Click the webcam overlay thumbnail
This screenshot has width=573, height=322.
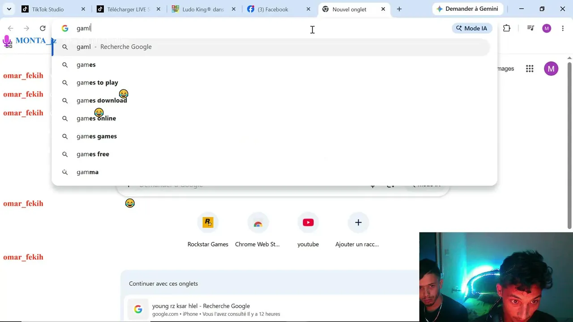(x=496, y=277)
